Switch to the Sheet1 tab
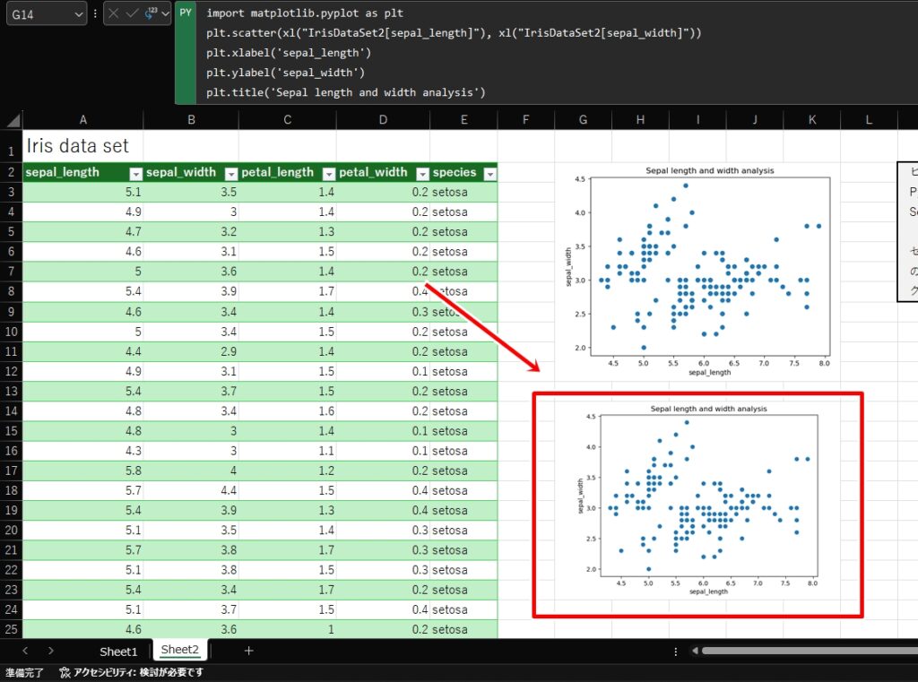 pos(117,650)
